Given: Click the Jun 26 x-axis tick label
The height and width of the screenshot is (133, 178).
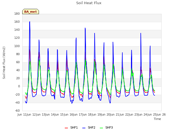Looking at the screenshot, I should (x=161, y=114).
